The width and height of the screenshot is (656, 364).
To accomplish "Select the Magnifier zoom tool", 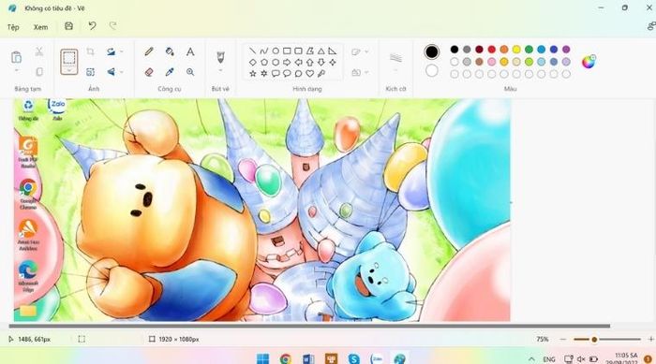I will coord(190,72).
